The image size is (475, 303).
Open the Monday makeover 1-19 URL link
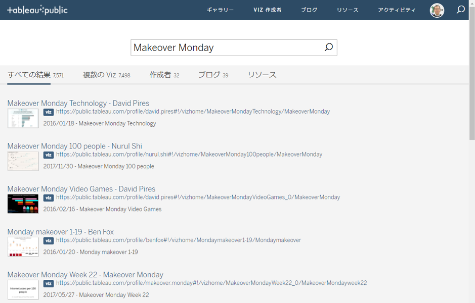(178, 240)
